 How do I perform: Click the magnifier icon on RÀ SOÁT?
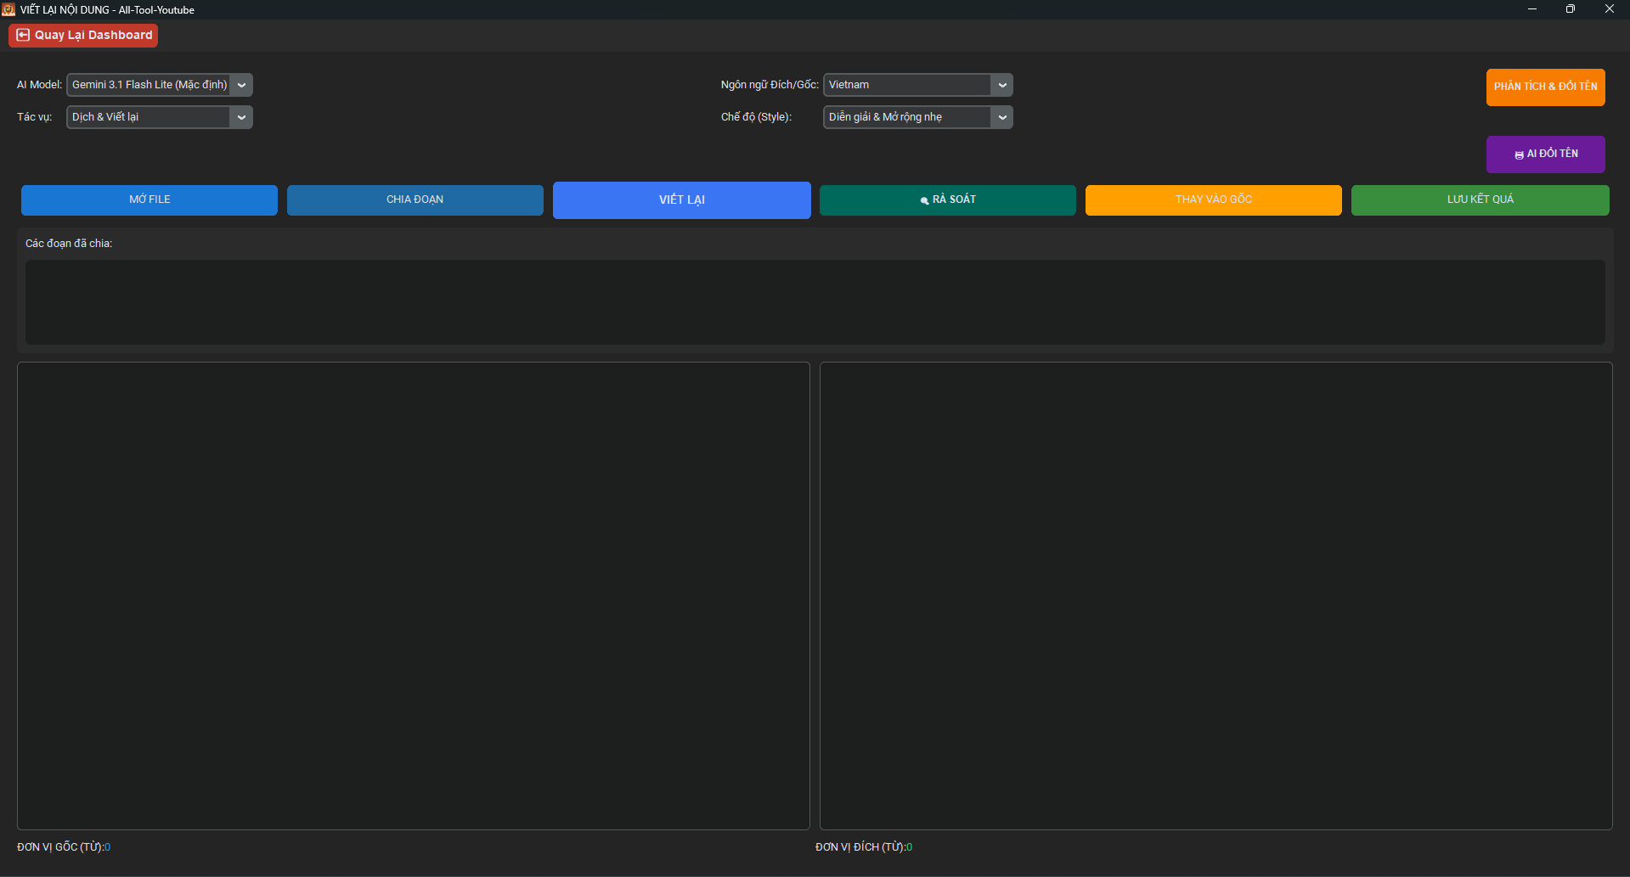(924, 200)
